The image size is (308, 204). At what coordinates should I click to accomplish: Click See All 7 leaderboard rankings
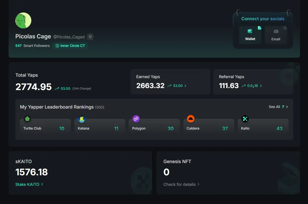(x=278, y=107)
